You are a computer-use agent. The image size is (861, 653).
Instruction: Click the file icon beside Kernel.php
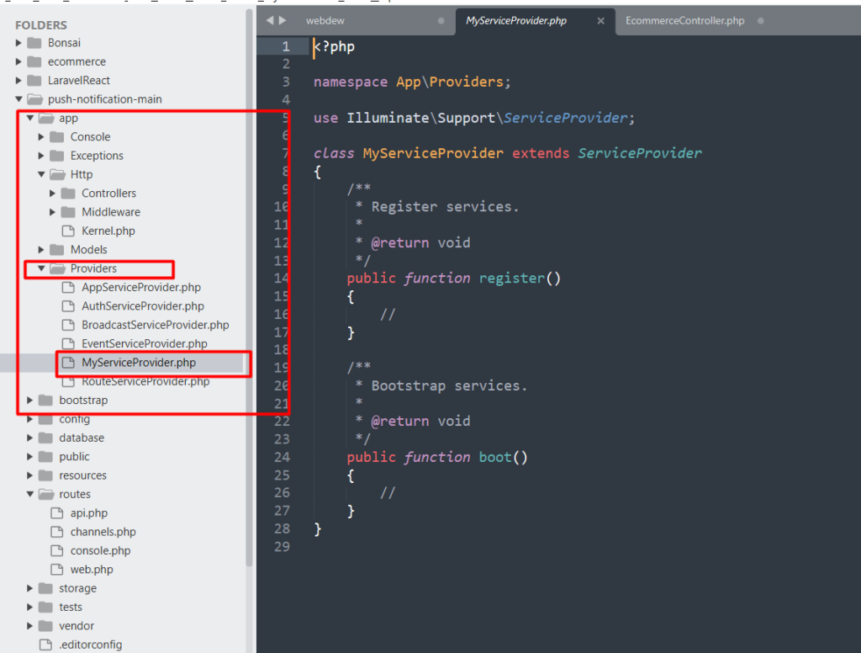click(70, 231)
